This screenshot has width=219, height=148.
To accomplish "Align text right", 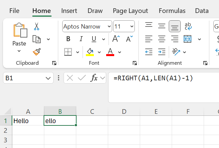I will pos(175,39).
